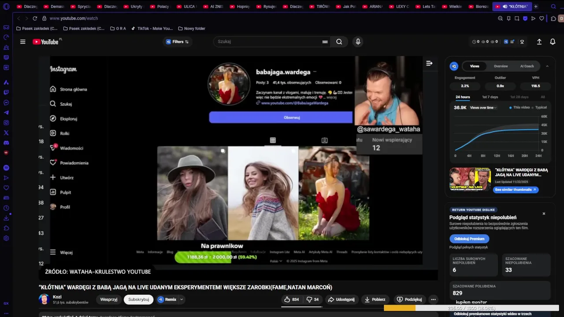Screen dimensions: 564x317
Task: Open the more actions ellipsis under video
Action: point(433,299)
